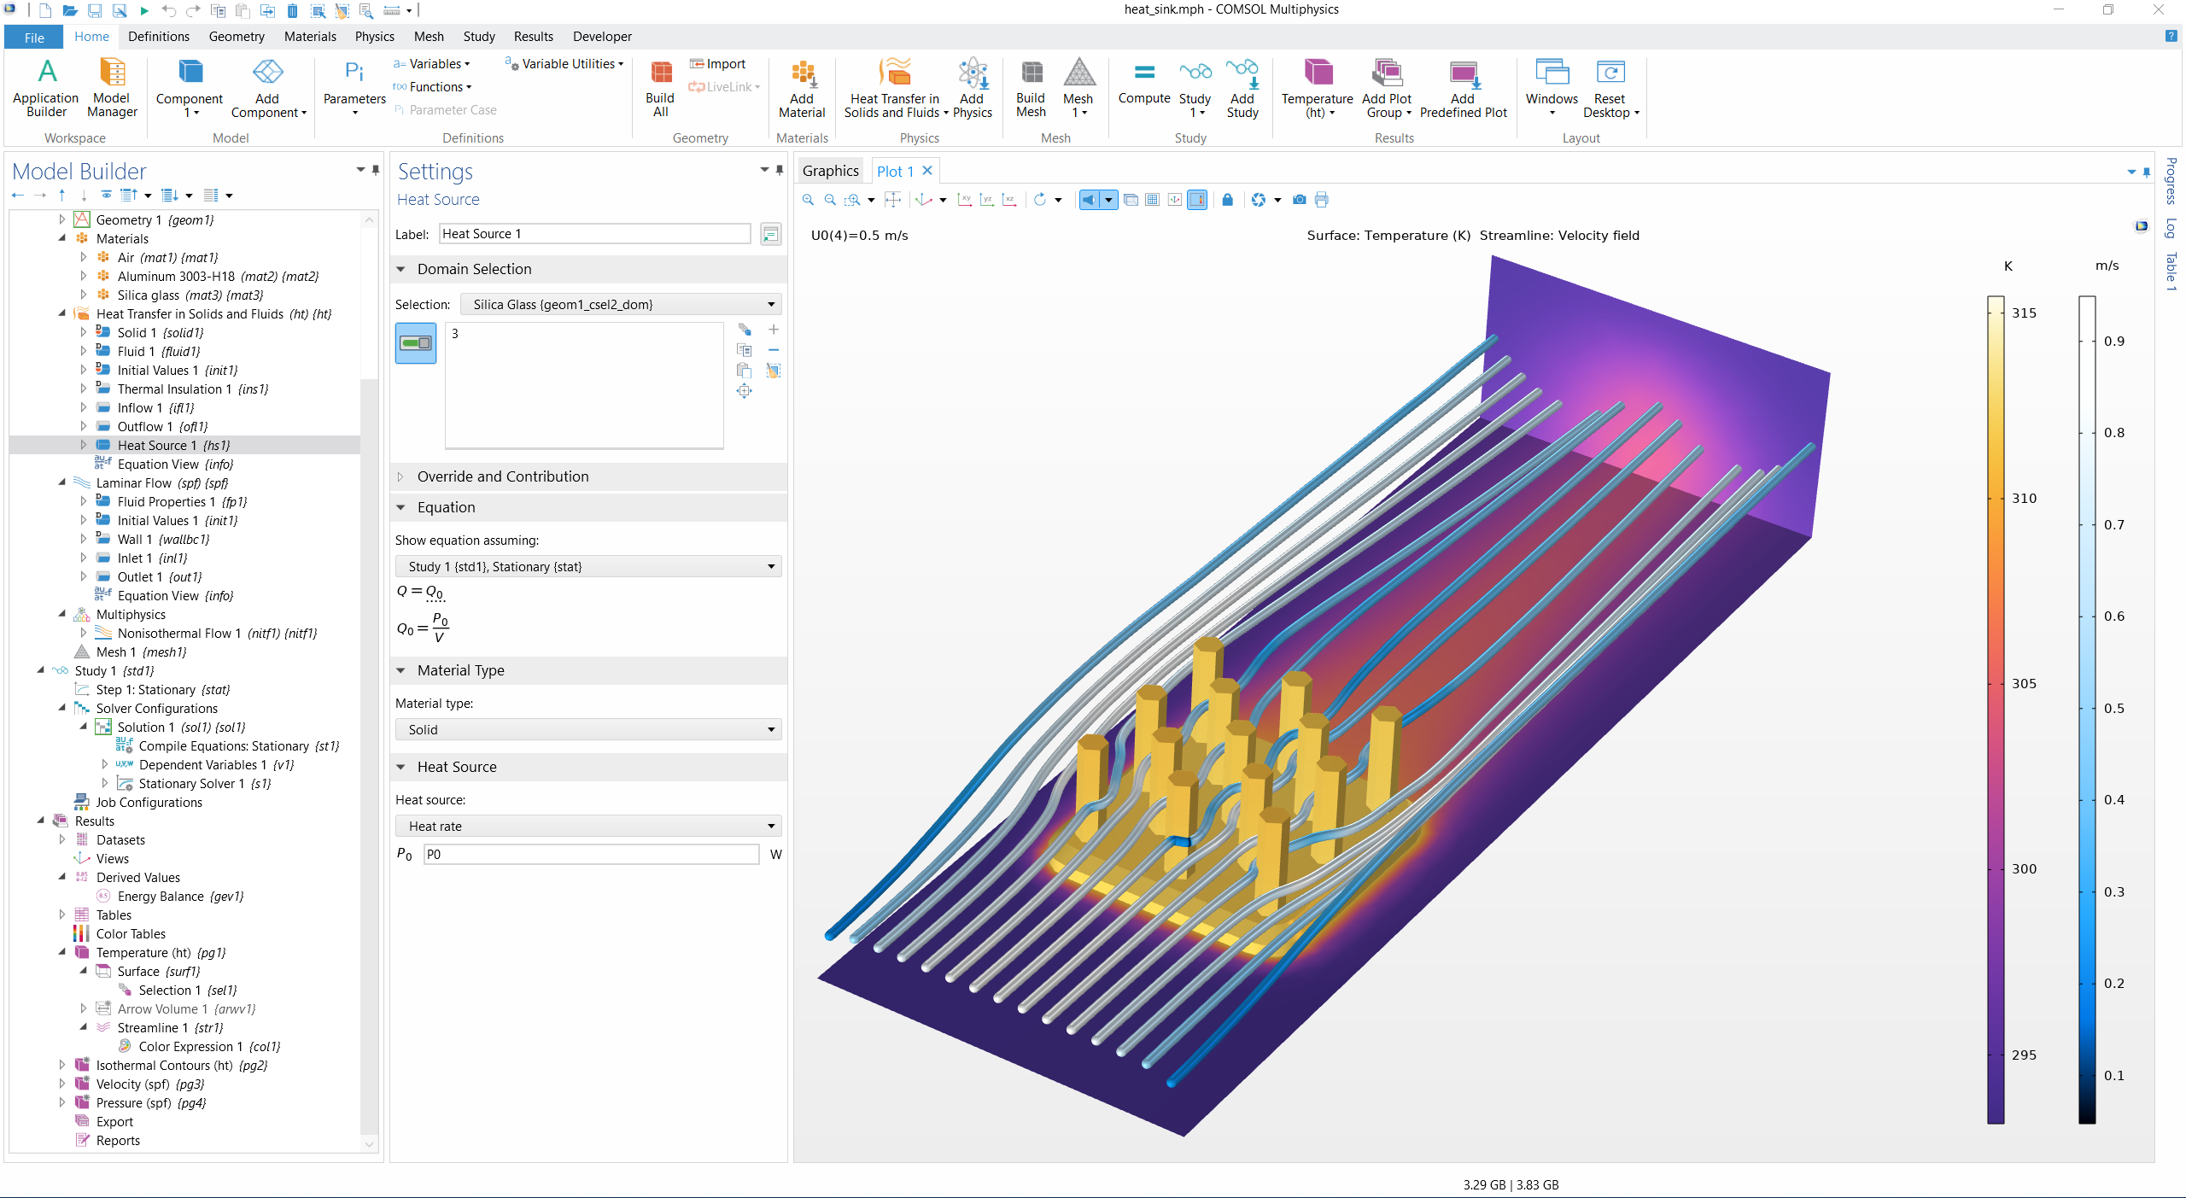The image size is (2186, 1198).
Task: Click Zoom Extents in graphics toolbar
Action: pos(892,200)
